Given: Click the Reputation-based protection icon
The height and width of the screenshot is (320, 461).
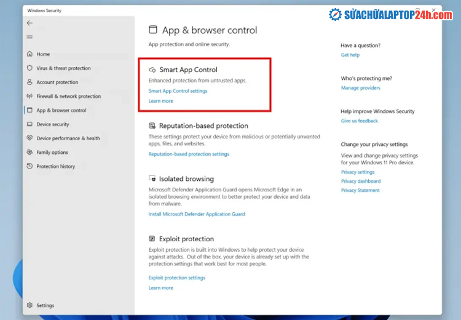Looking at the screenshot, I should (x=152, y=126).
